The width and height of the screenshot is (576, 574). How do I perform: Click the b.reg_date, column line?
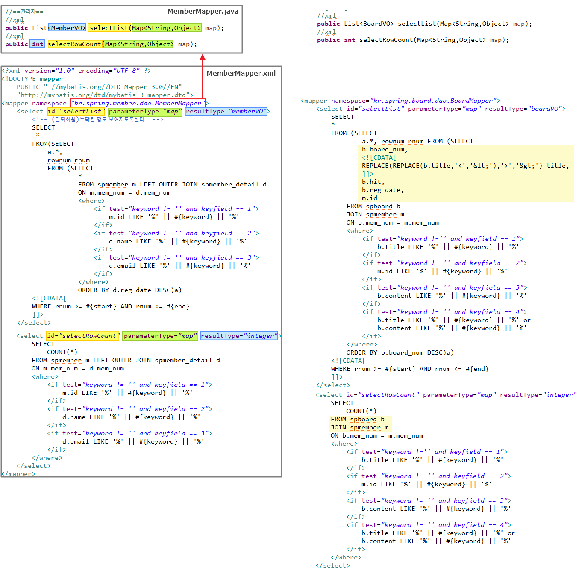click(383, 190)
